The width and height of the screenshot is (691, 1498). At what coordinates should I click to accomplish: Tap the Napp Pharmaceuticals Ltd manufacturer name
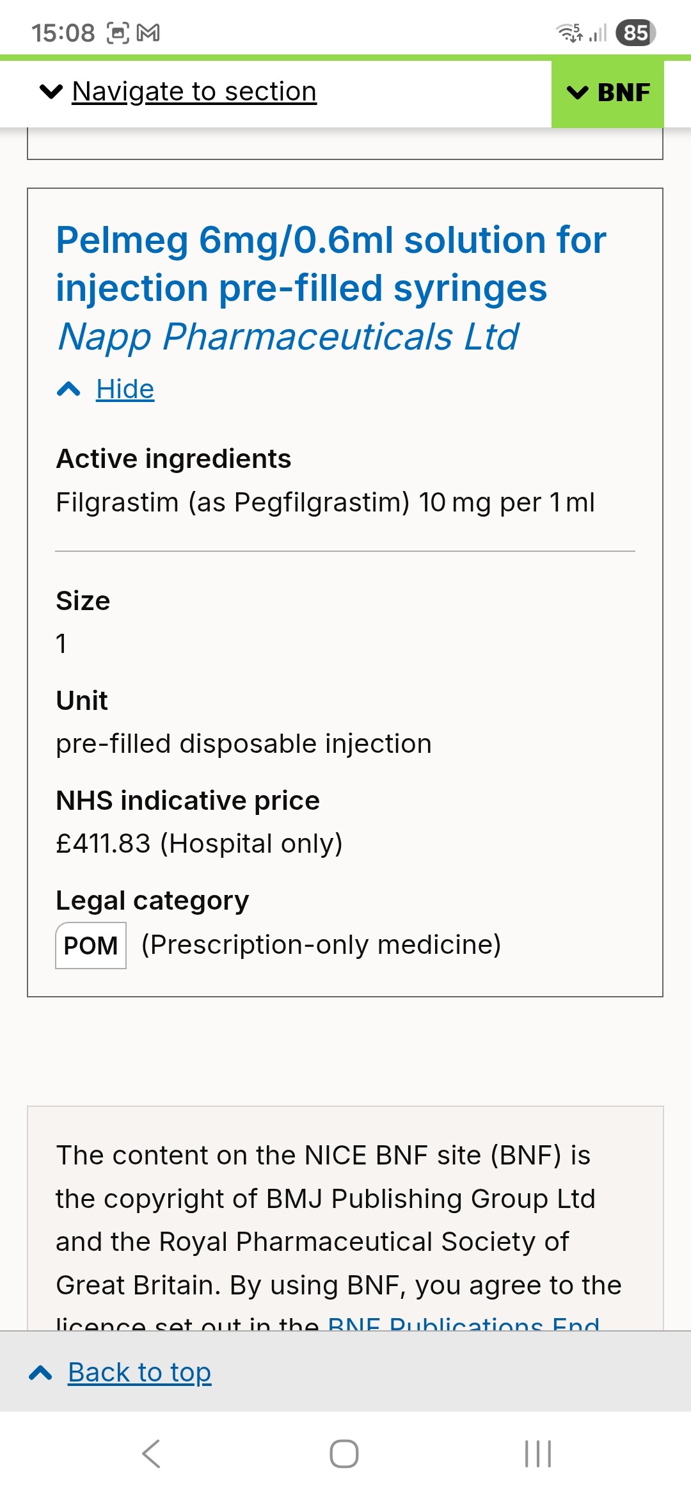[288, 337]
